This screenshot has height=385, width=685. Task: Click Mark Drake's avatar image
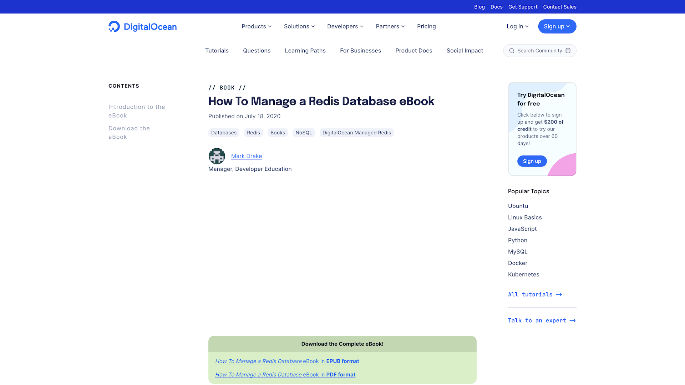(x=217, y=156)
